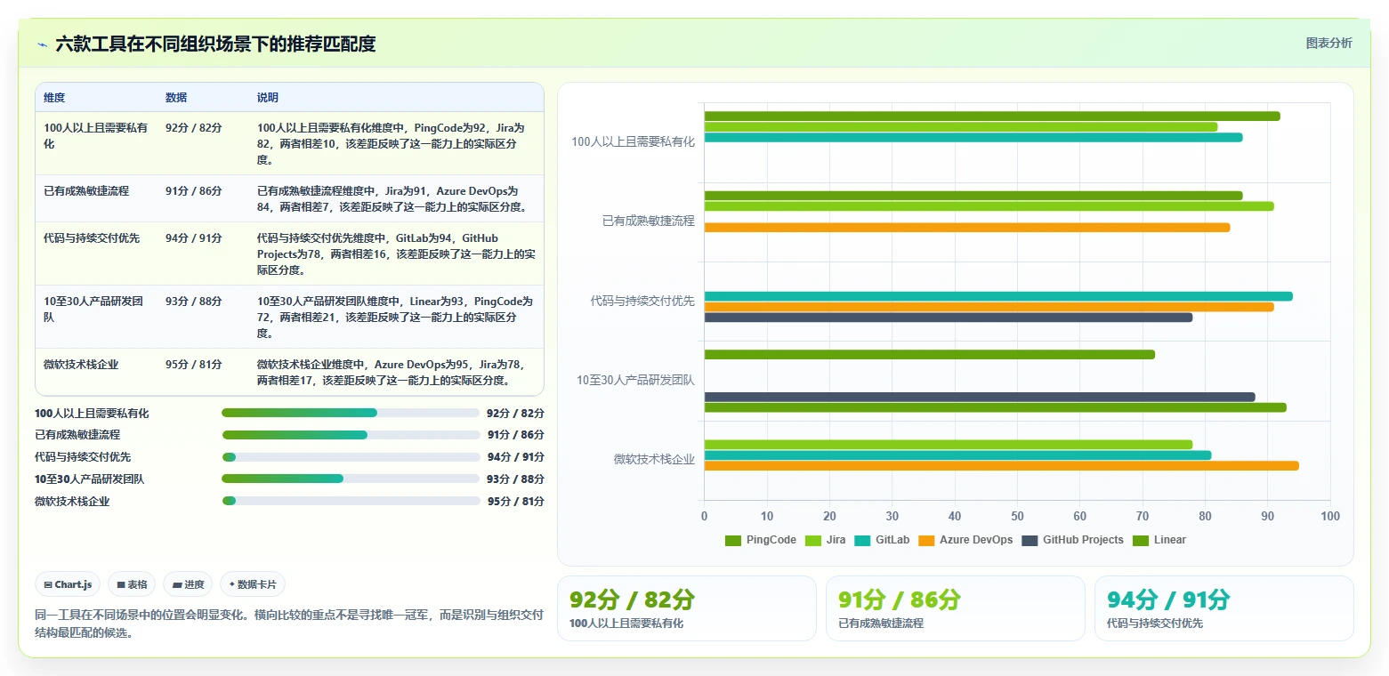
Task: Click the x-axis tick label 100
Action: [x=1329, y=517]
